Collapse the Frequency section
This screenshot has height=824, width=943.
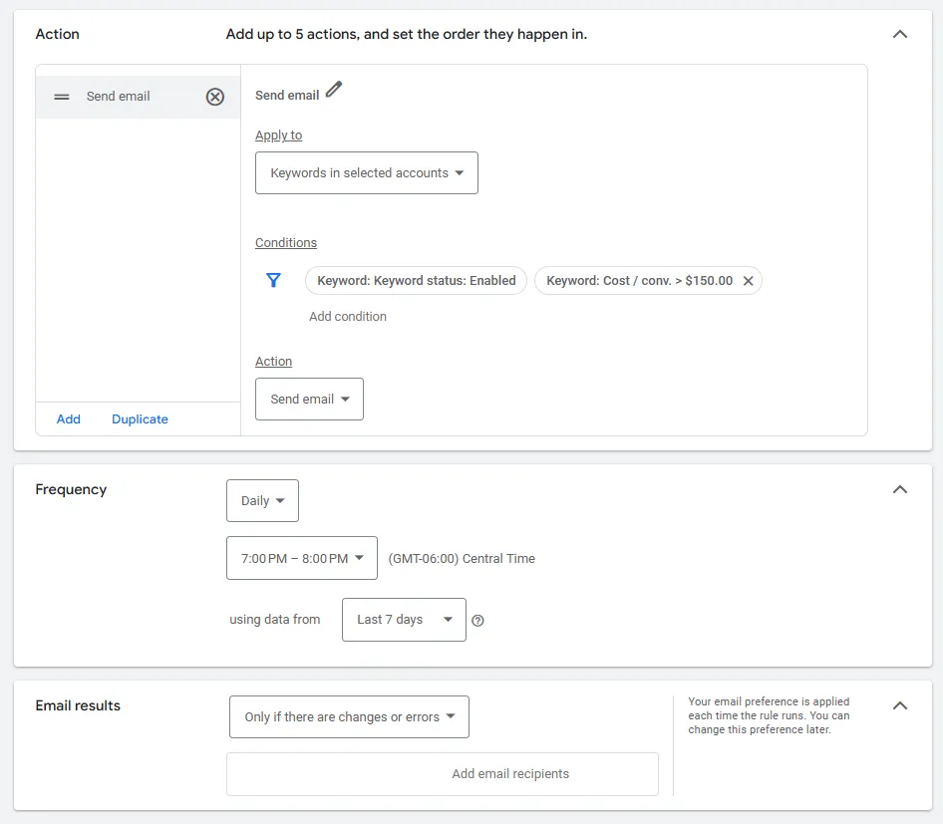[x=900, y=489]
